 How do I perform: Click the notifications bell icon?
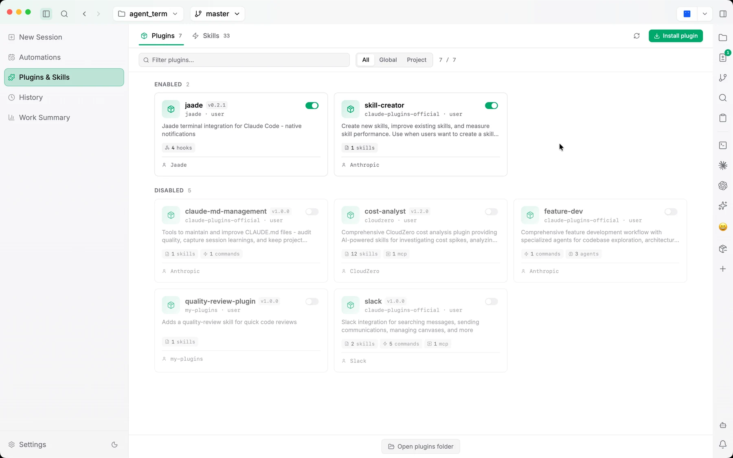pos(723,445)
